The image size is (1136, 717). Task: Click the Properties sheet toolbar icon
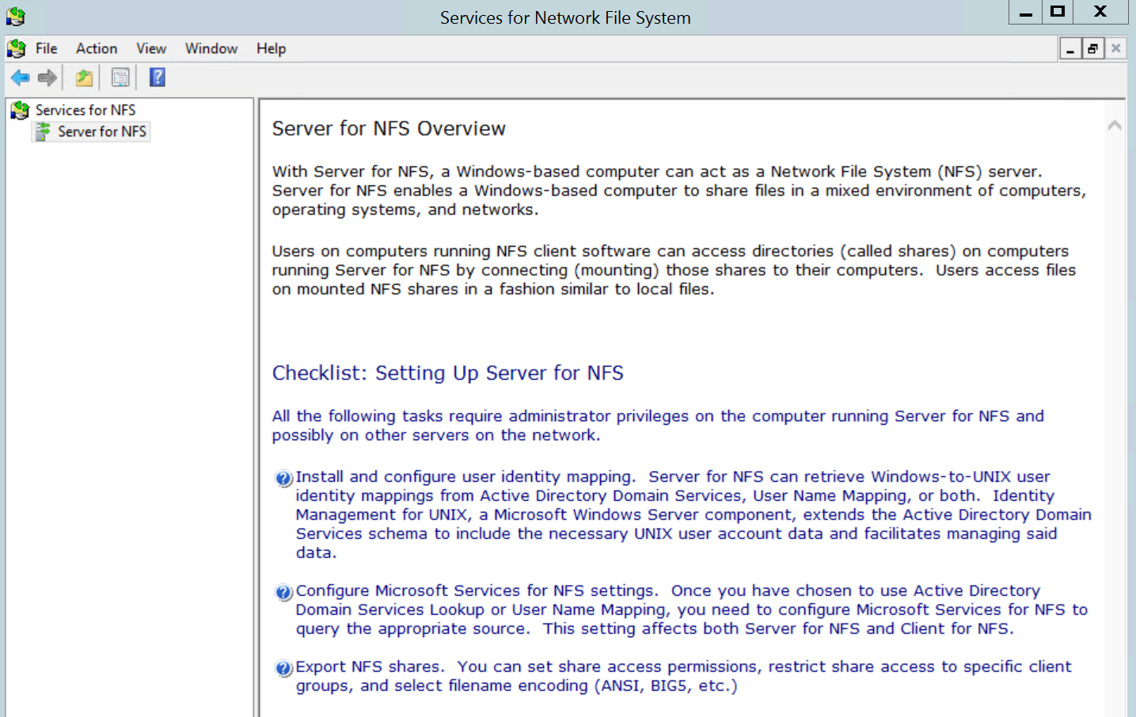click(x=120, y=78)
